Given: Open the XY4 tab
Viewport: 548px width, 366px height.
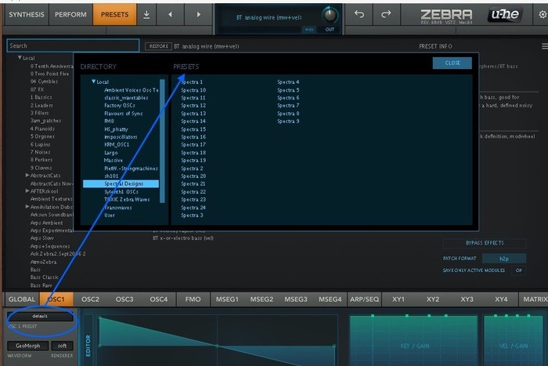Looking at the screenshot, I should tap(501, 299).
